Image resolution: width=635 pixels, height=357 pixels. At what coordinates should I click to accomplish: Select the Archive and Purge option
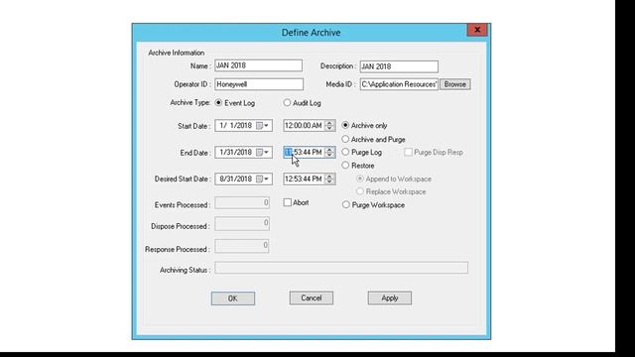pos(345,139)
